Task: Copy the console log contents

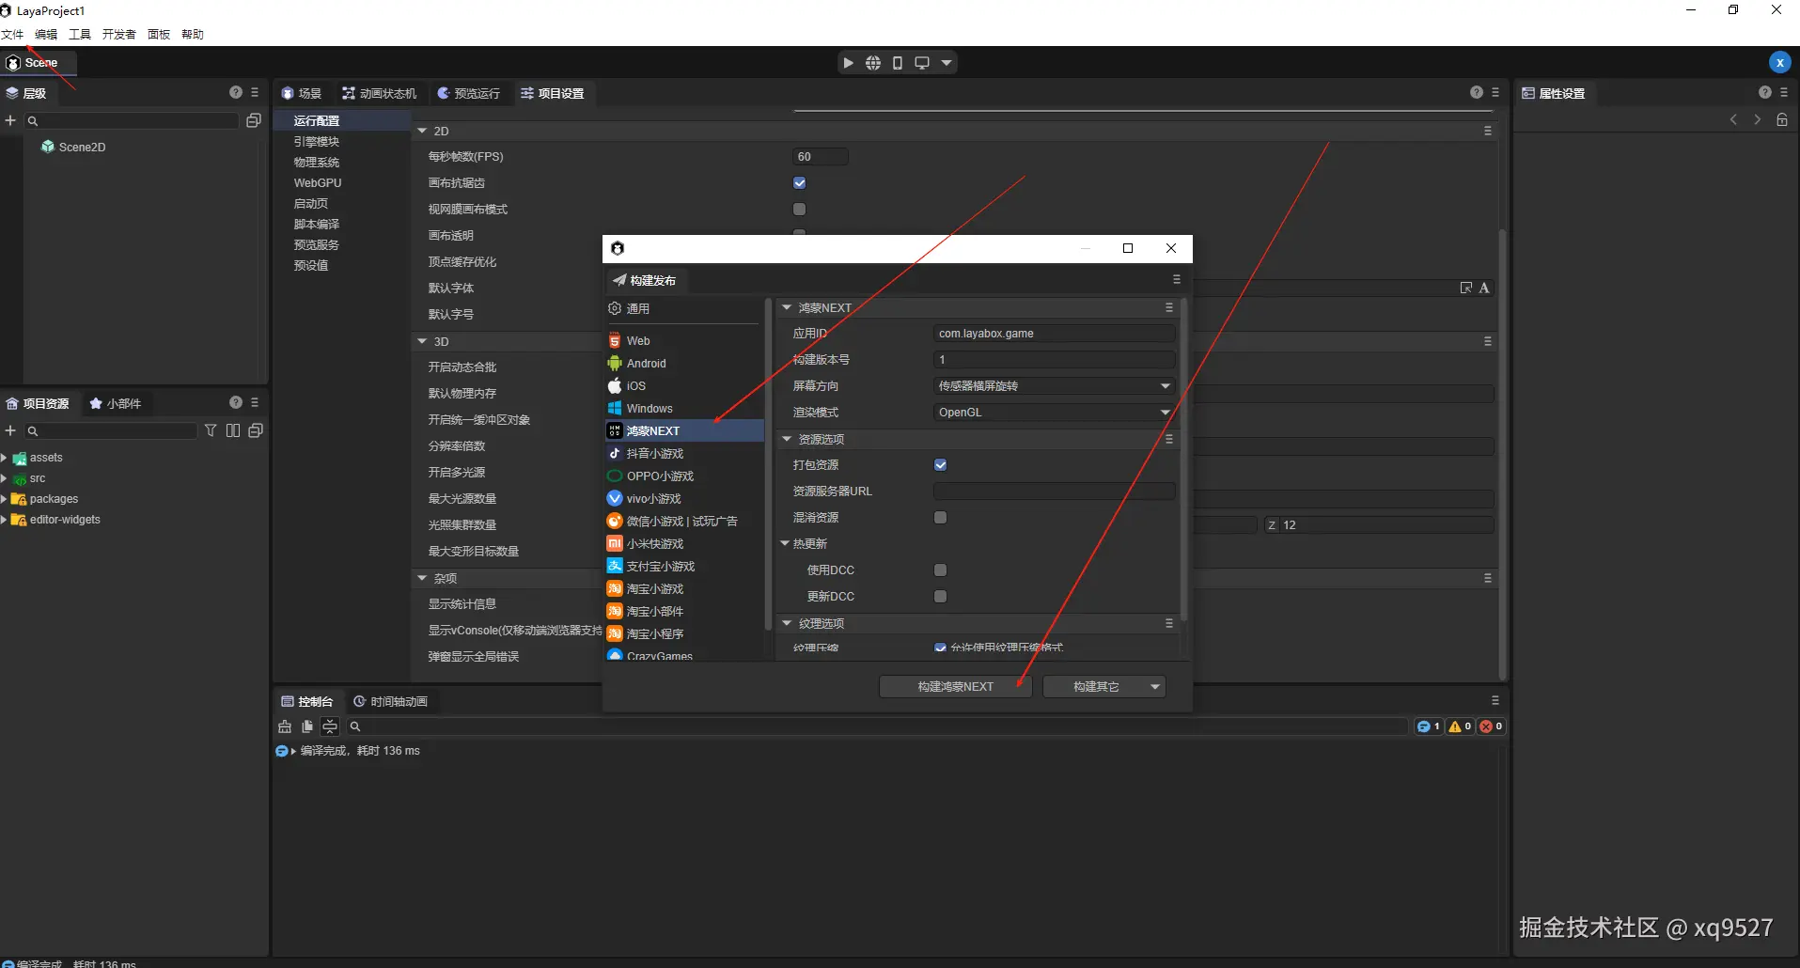Action: tap(307, 726)
